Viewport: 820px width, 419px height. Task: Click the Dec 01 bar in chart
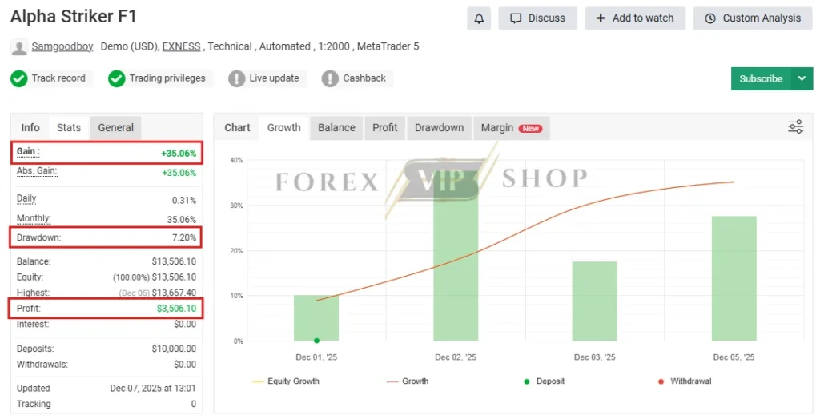[x=316, y=318]
